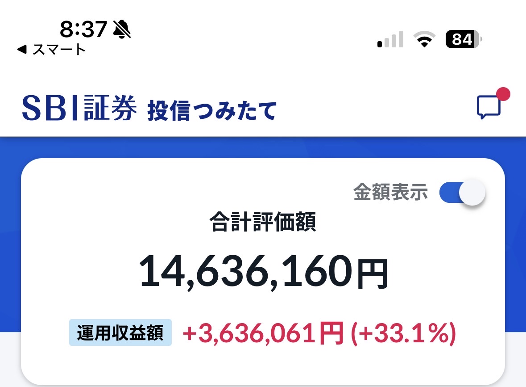Tap the back triangle arrow beside スマート
The width and height of the screenshot is (526, 387).
[22, 50]
